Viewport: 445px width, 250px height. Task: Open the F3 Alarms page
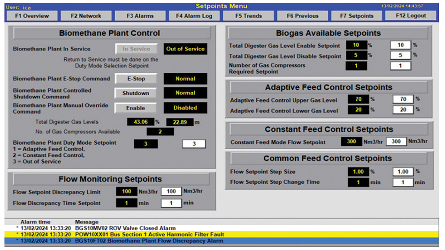140,16
